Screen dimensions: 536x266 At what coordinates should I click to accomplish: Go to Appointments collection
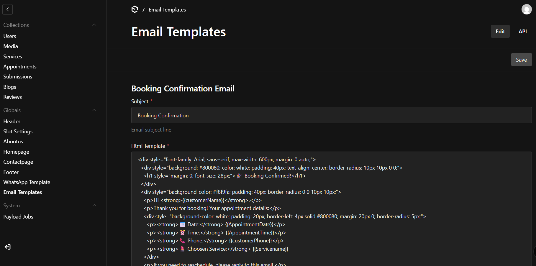[20, 67]
